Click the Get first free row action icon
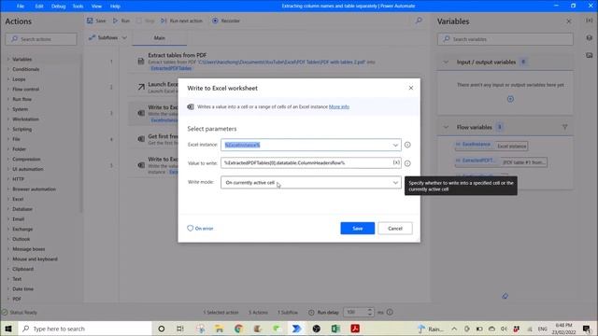The width and height of the screenshot is (598, 336). [141, 139]
